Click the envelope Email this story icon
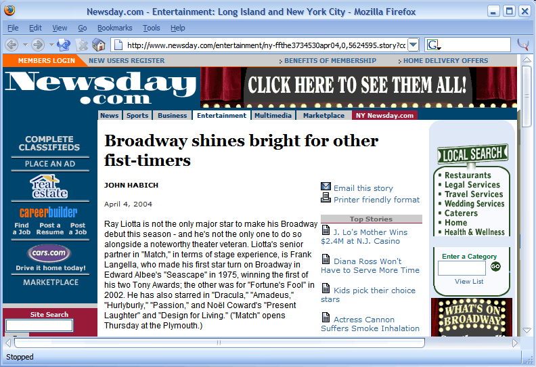The image size is (536, 367). [326, 186]
